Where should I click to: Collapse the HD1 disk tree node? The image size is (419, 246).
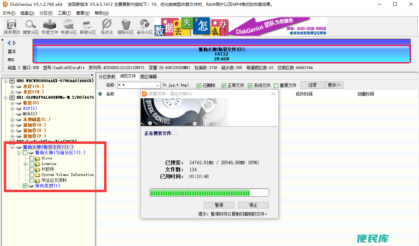pos(6,97)
